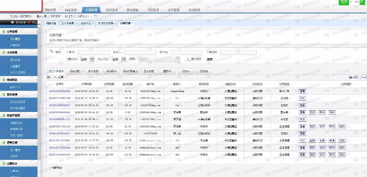Open the order number dated 2016-10-09 14:56:28
The width and height of the screenshot is (367, 177).
coord(60,91)
